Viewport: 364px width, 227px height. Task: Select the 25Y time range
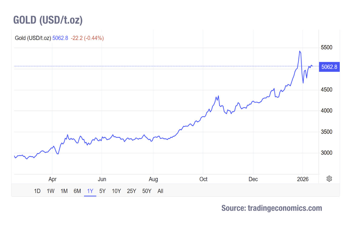coord(132,191)
